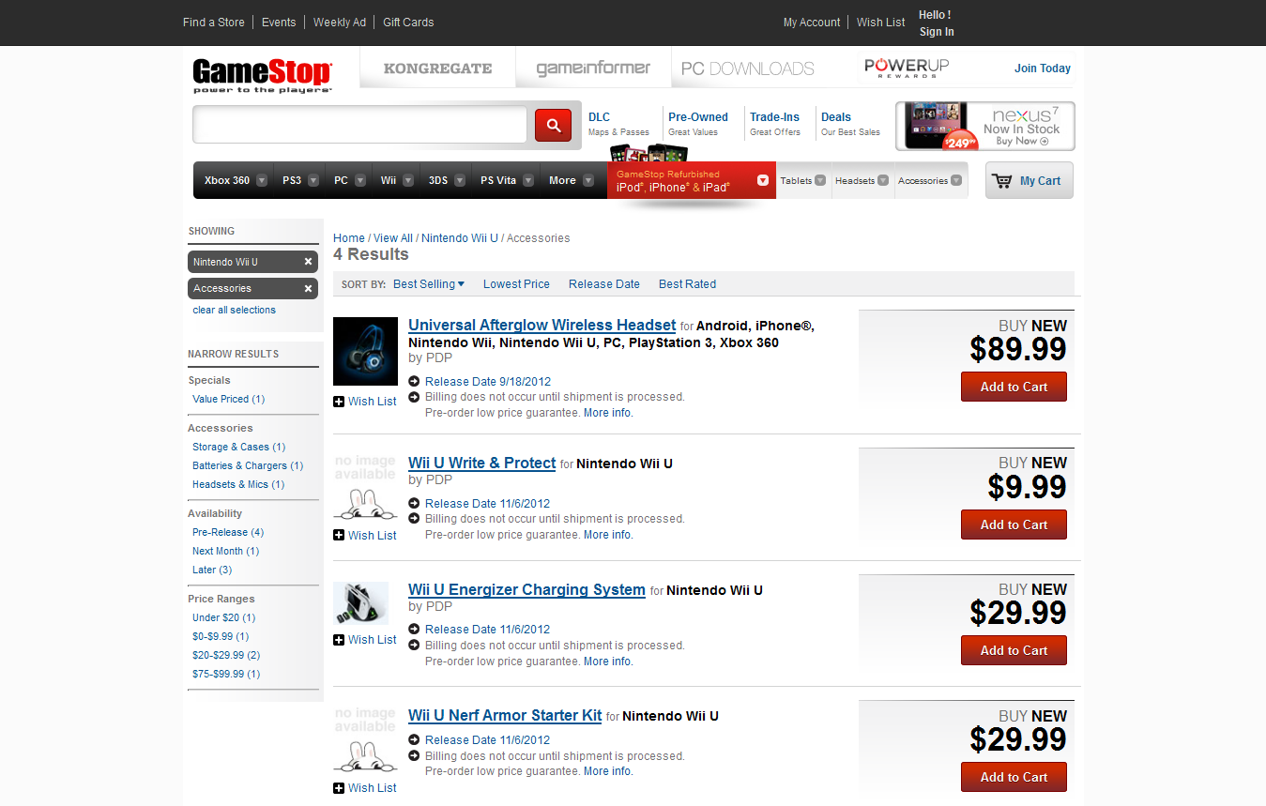Remove the Accessories filter with its X

pyautogui.click(x=308, y=288)
